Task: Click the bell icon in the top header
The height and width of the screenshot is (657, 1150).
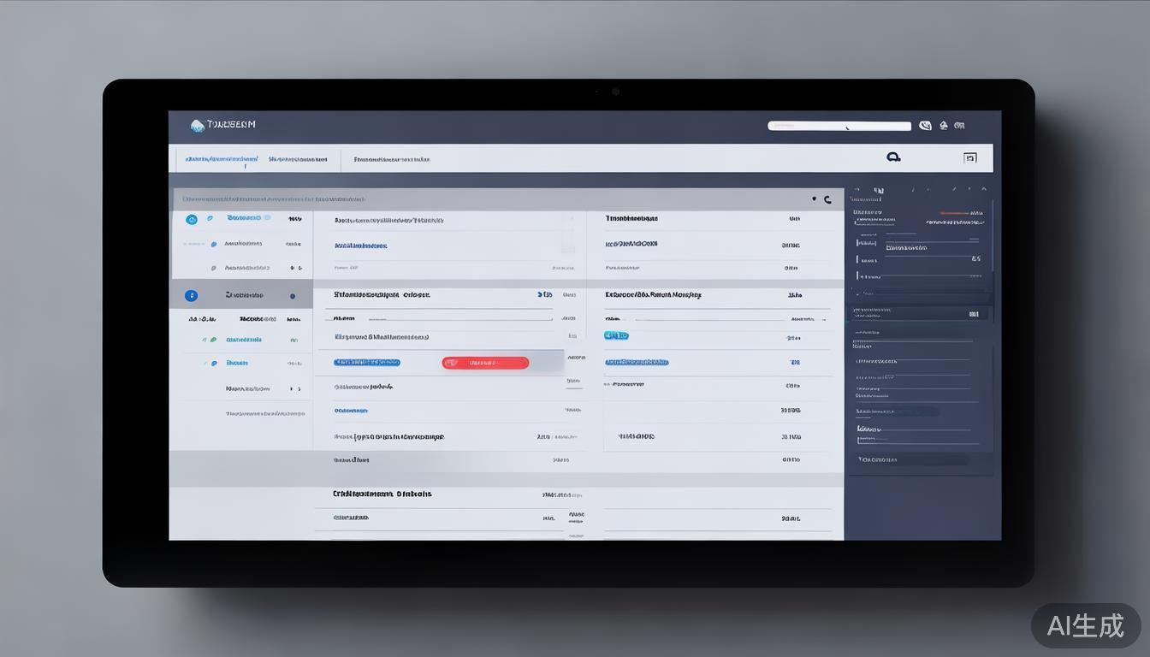Action: 944,125
